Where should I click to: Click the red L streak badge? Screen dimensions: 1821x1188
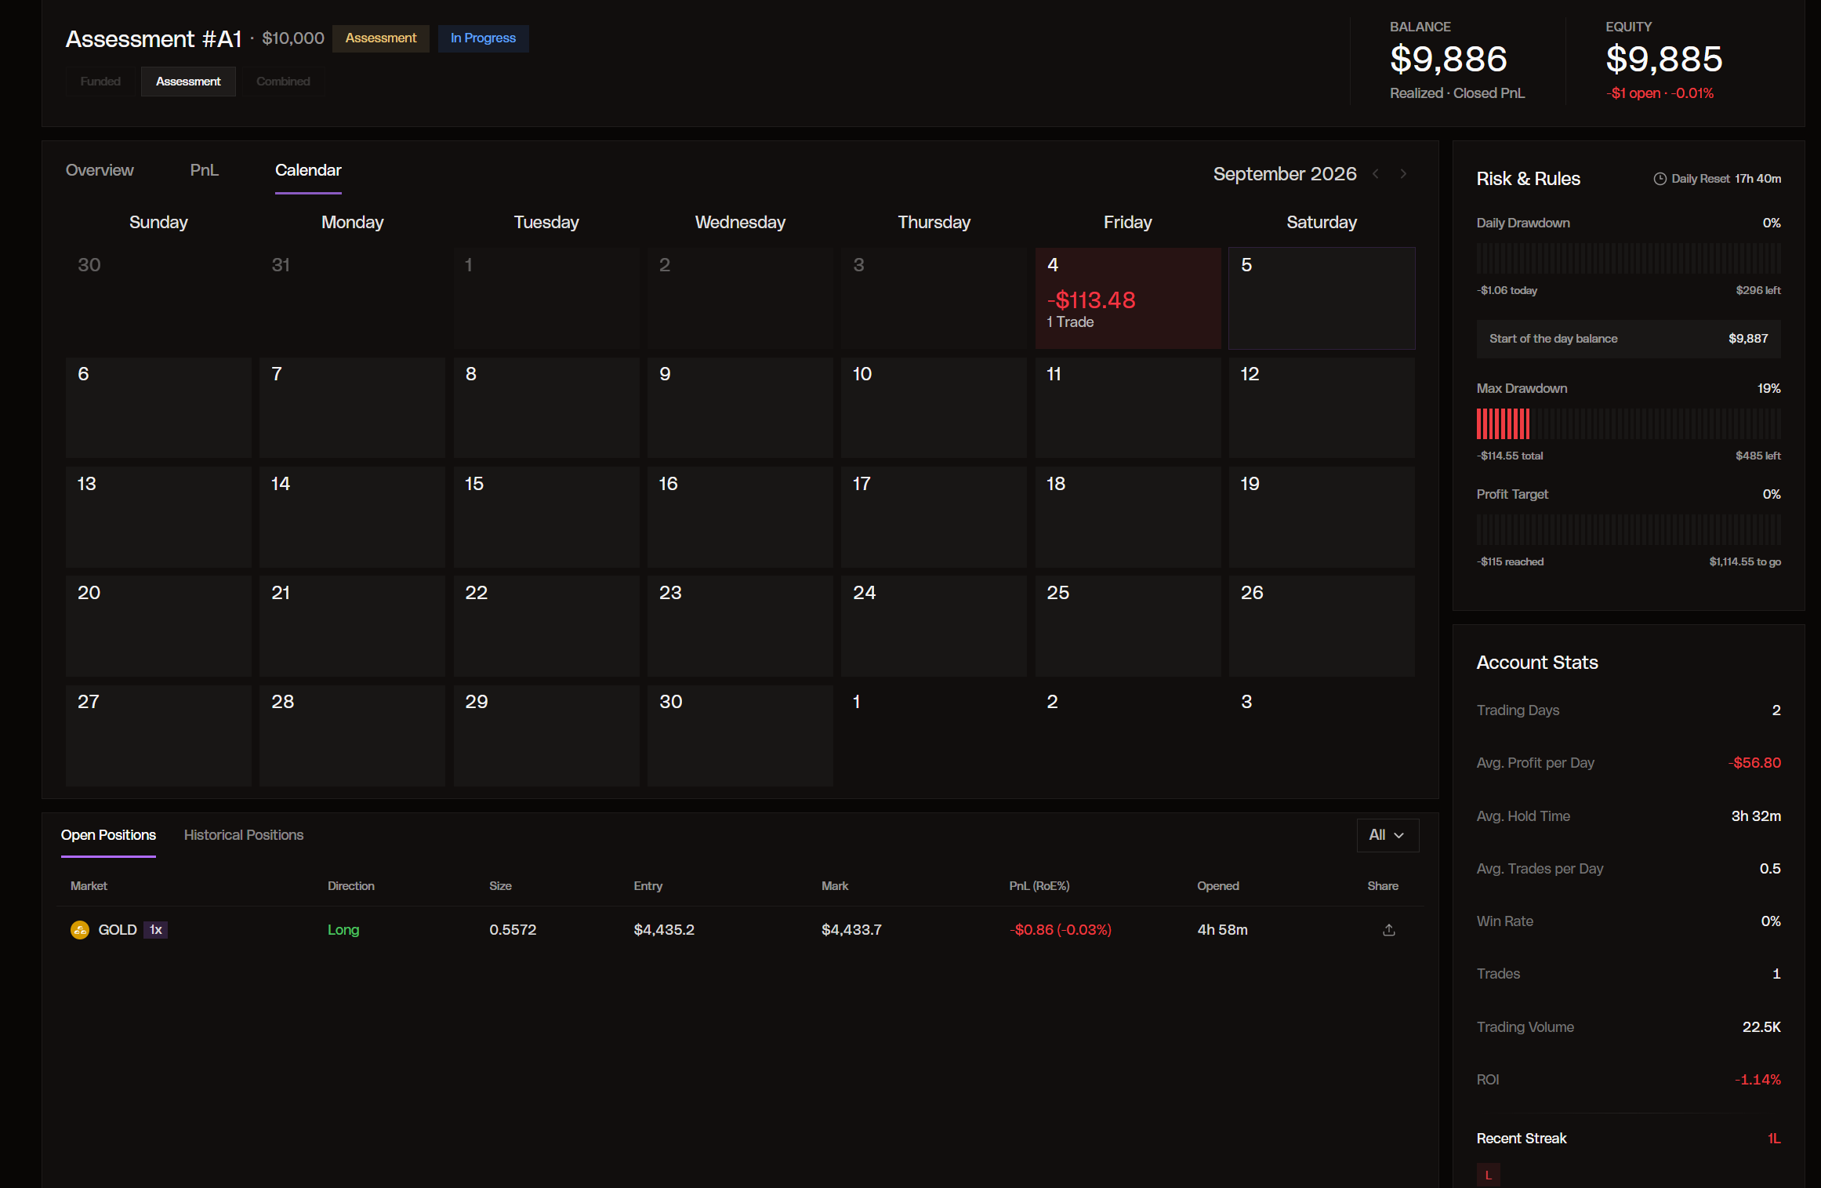click(1488, 1175)
